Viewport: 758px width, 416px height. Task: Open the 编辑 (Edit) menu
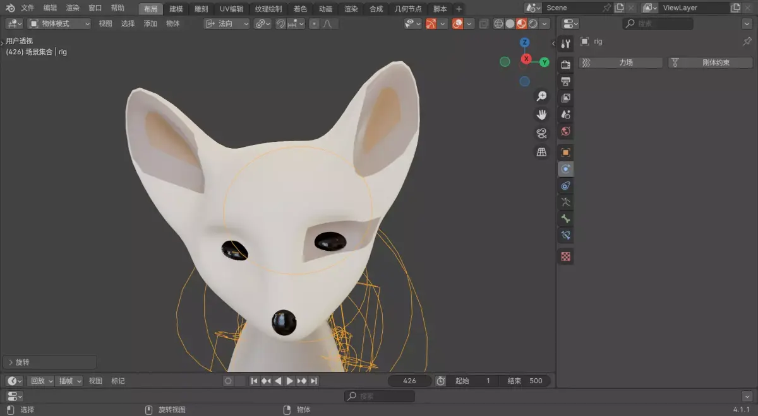(x=51, y=8)
